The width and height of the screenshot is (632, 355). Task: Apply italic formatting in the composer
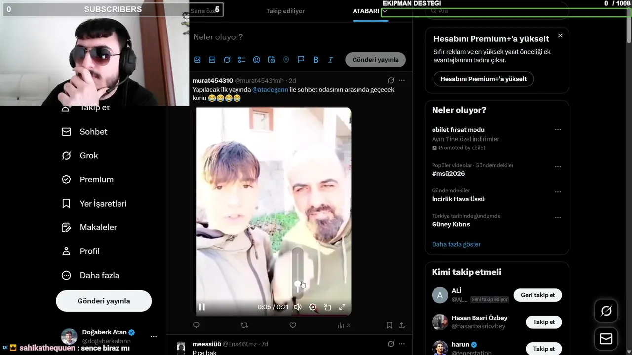click(x=331, y=60)
